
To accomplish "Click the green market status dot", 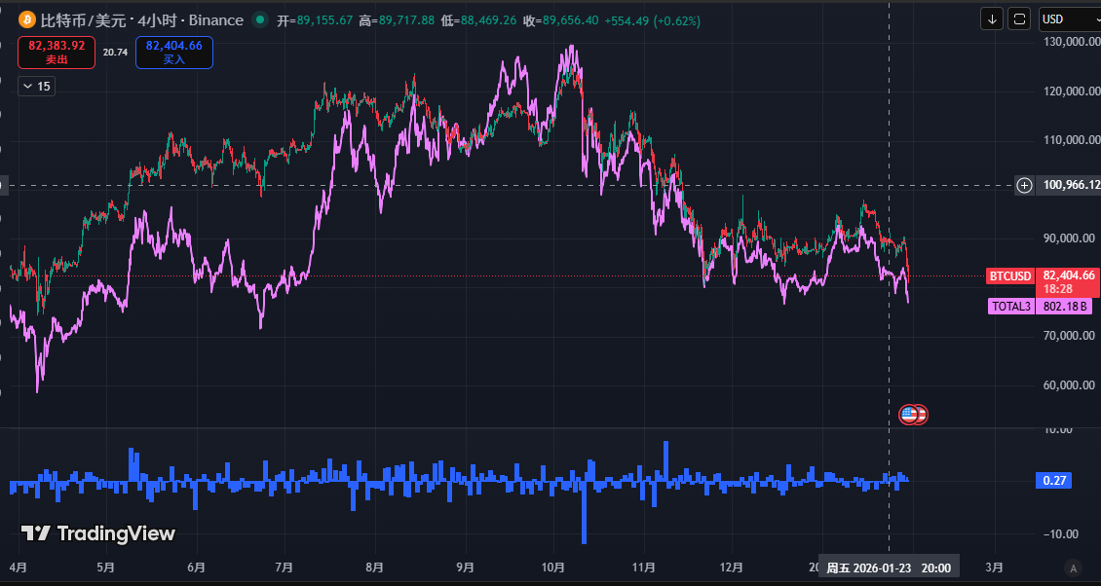I will [x=258, y=19].
